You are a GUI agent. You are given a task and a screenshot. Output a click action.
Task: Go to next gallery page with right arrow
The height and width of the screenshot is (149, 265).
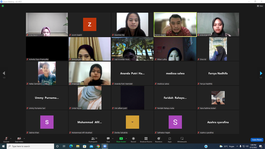point(261,73)
